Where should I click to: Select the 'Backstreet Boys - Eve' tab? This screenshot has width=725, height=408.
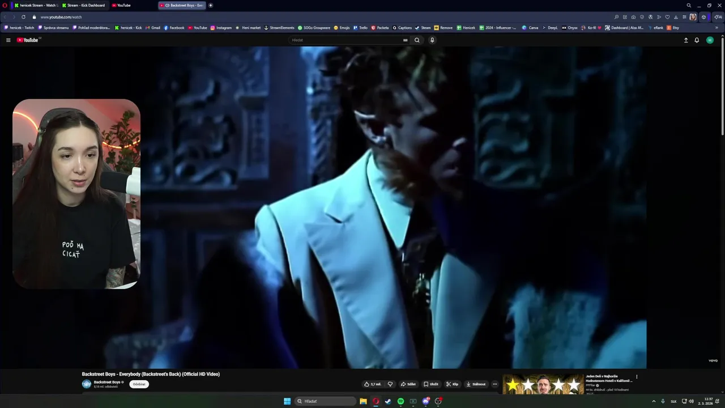tap(181, 5)
